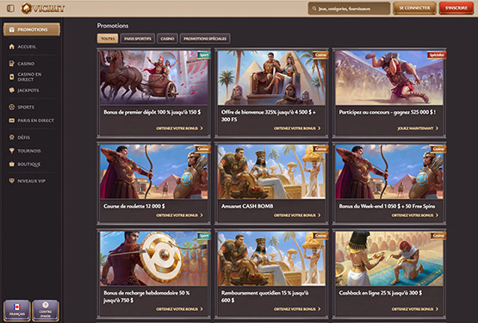The height and width of the screenshot is (323, 478).
Task: Click the Vicibet logo
Action: (x=43, y=9)
